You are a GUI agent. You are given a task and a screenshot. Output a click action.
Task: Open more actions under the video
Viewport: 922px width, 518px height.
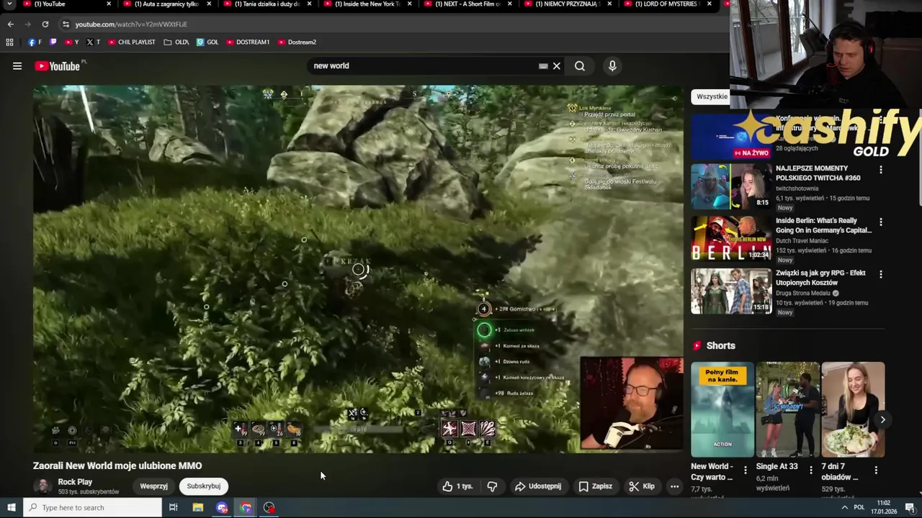674,486
